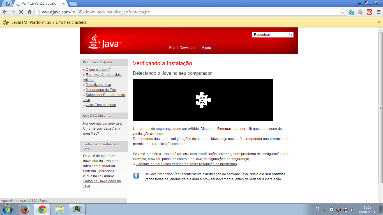Click the Pesquisar search field

click(x=270, y=35)
